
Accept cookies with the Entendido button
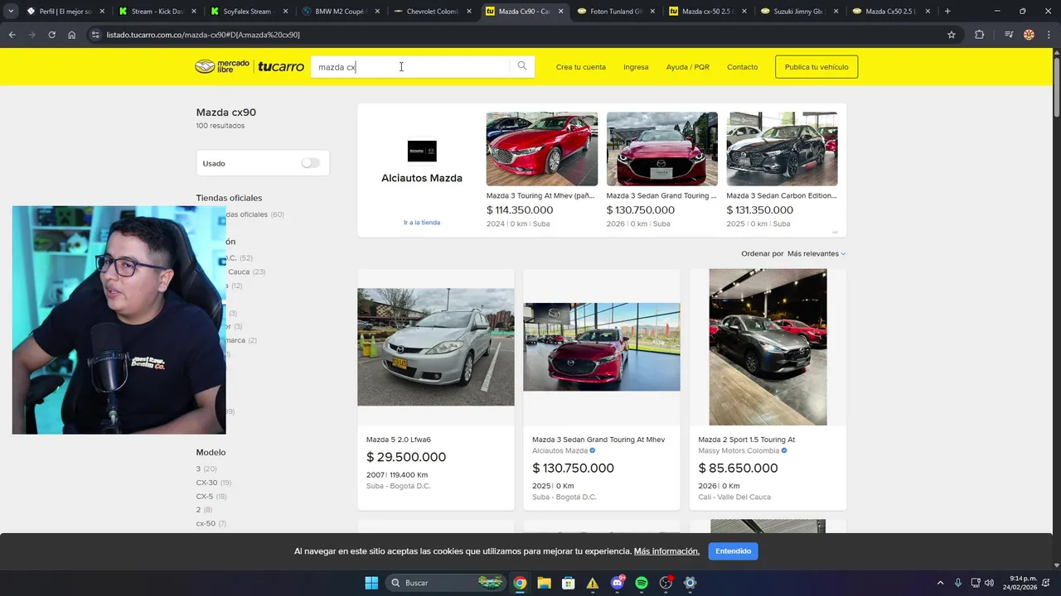click(734, 551)
